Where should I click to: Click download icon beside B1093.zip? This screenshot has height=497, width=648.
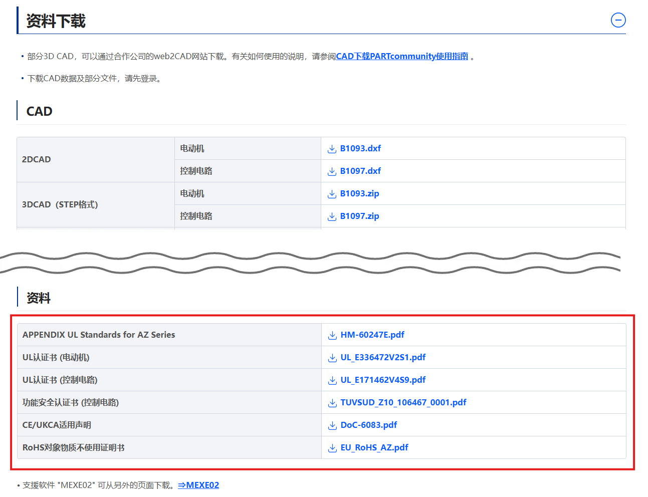pyautogui.click(x=332, y=194)
